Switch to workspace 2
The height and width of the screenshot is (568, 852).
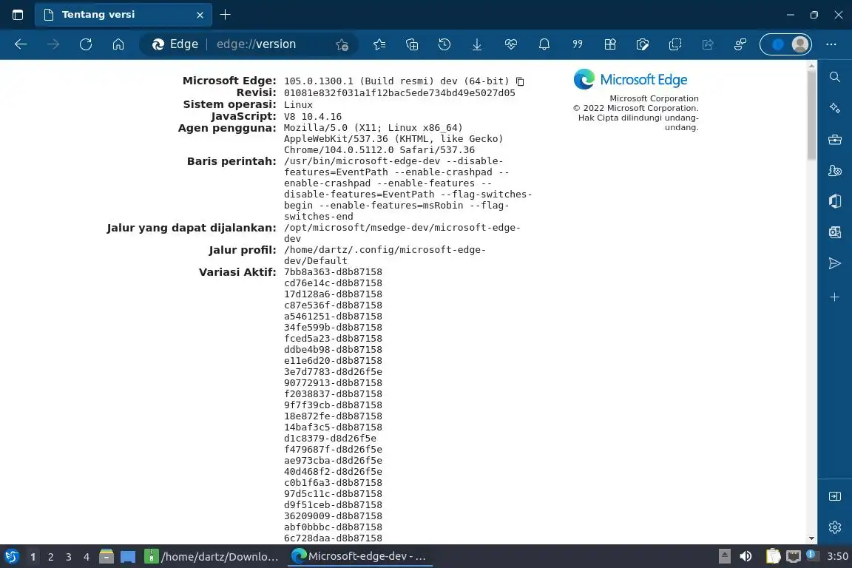click(x=50, y=557)
